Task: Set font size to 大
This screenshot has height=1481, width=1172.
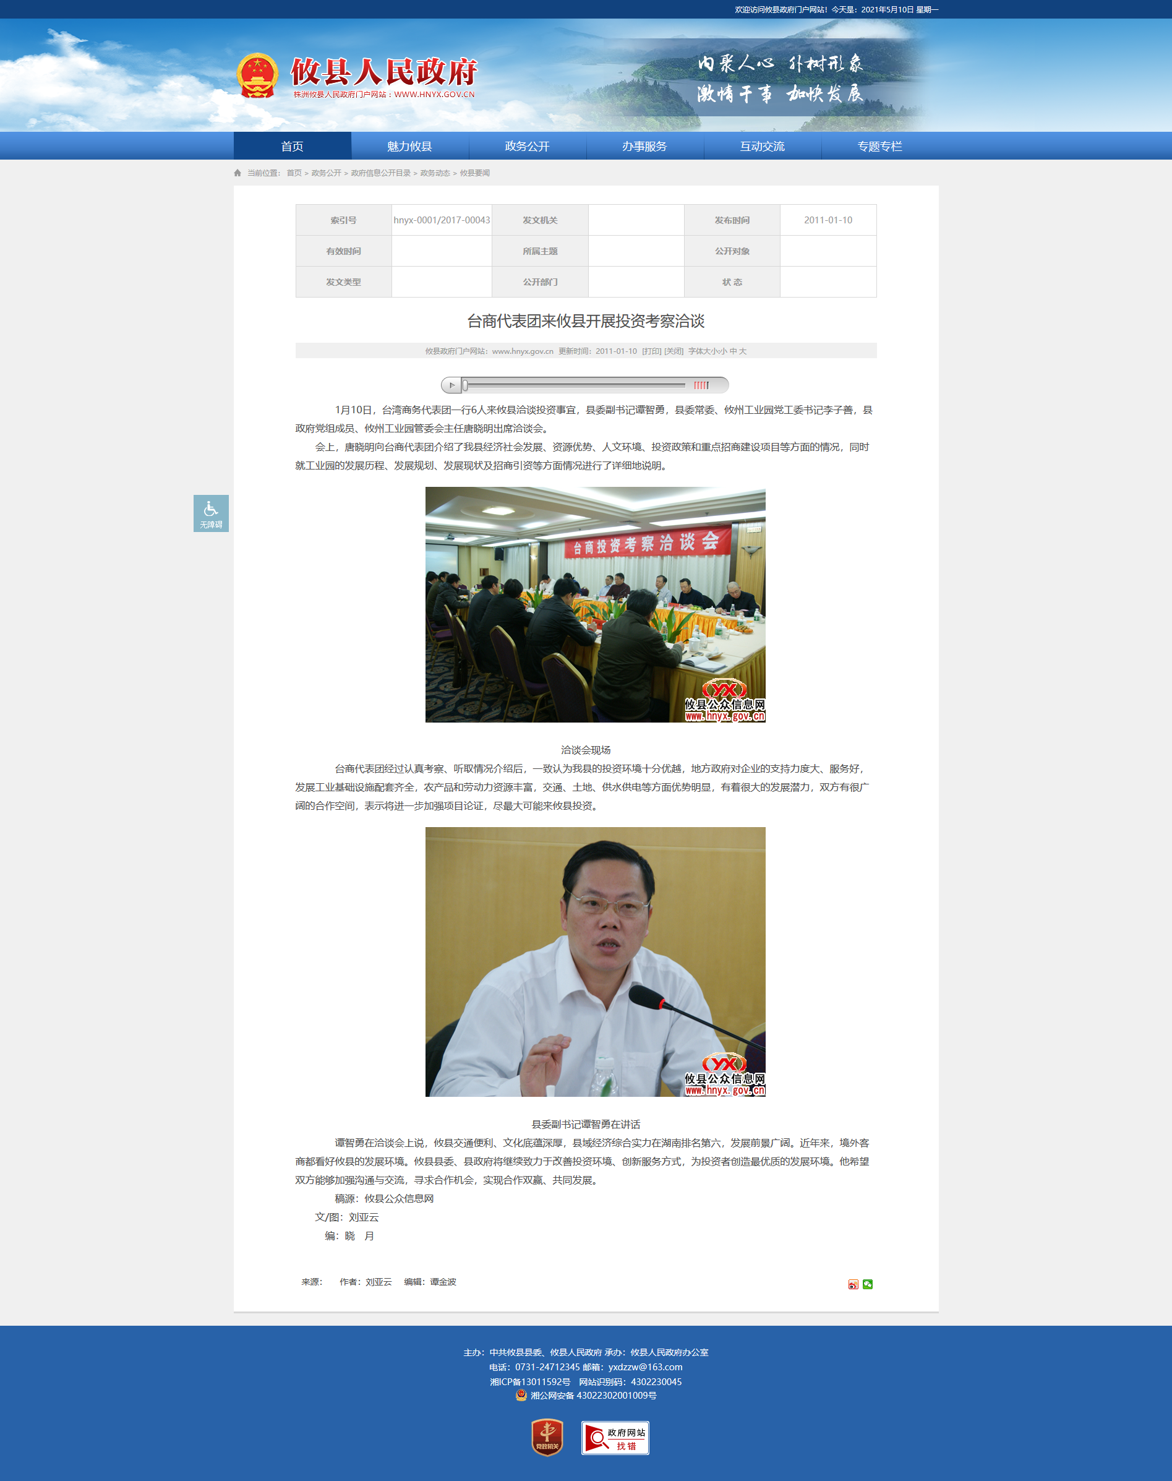Action: click(742, 351)
